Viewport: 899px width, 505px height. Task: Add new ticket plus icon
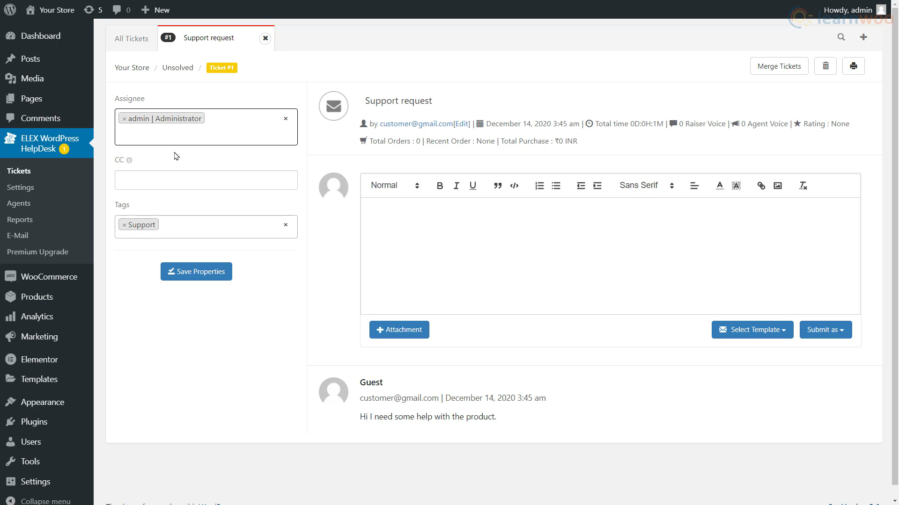click(x=864, y=37)
